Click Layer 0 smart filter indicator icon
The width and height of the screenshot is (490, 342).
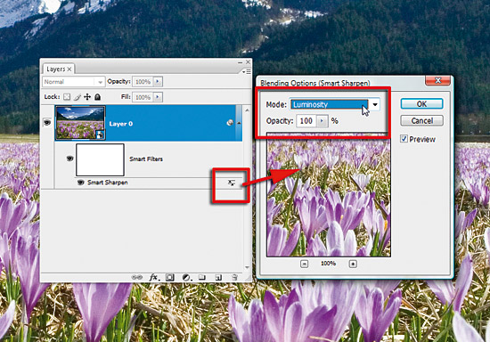[230, 123]
